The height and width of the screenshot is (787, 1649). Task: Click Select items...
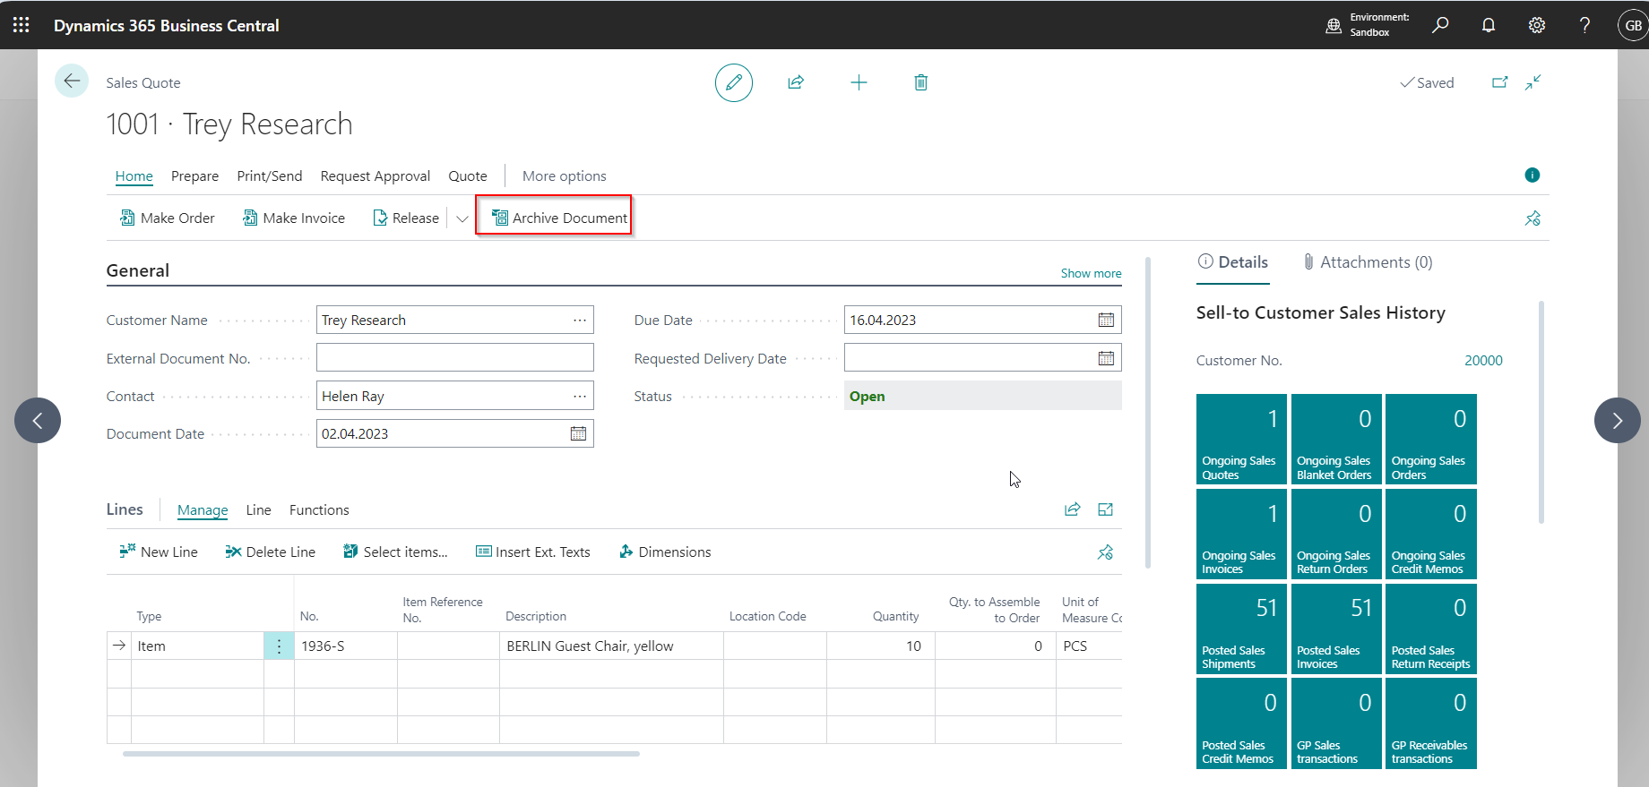point(395,552)
